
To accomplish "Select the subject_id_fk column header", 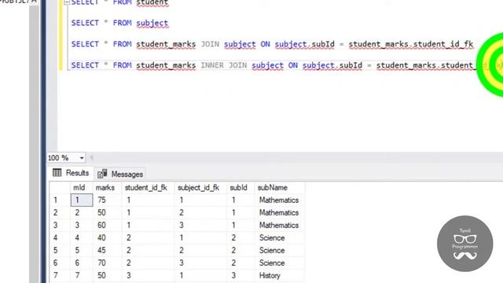I will click(200, 188).
